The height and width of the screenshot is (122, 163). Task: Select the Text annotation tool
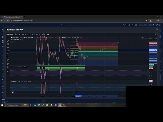pyautogui.click(x=8, y=56)
